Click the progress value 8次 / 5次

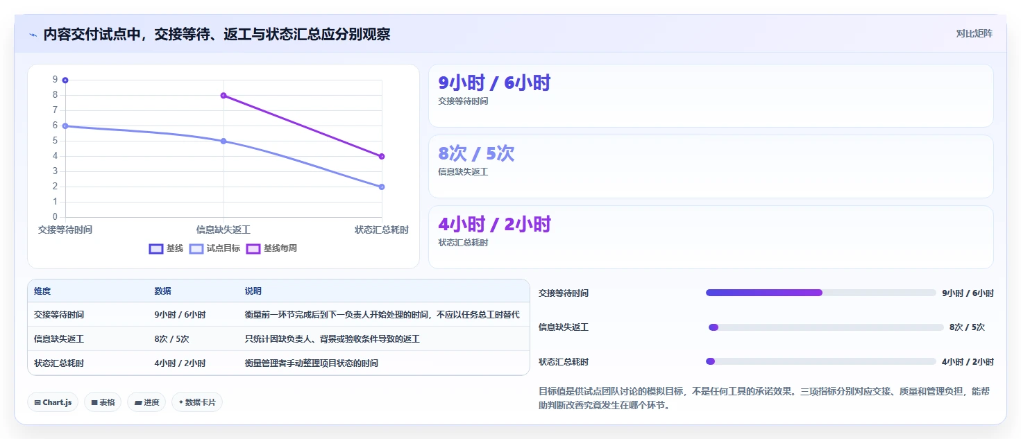(x=967, y=327)
